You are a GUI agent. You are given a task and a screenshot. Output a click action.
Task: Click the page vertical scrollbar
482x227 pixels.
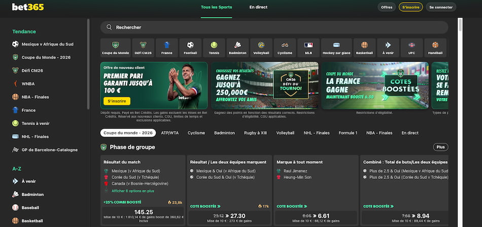460,24
